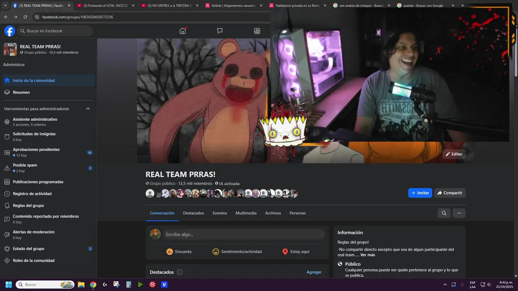Open Alertas de moderación

pyautogui.click(x=49, y=235)
